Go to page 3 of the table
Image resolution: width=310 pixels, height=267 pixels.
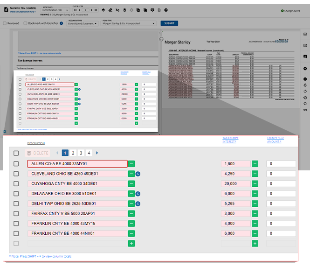81,153
